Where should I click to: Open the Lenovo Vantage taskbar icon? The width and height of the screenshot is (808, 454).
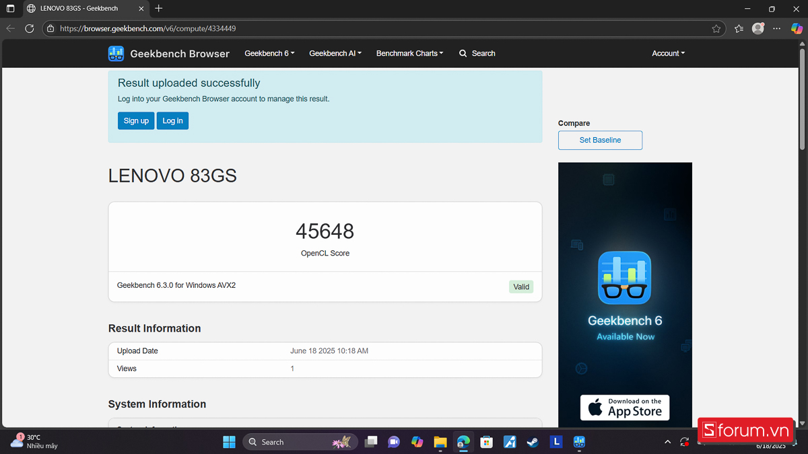(x=556, y=442)
